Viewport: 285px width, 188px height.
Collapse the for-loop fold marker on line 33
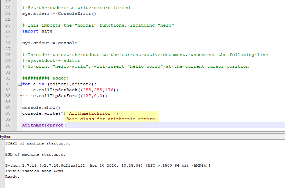(20, 84)
